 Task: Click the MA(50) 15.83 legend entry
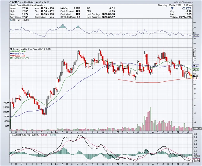[17, 54]
